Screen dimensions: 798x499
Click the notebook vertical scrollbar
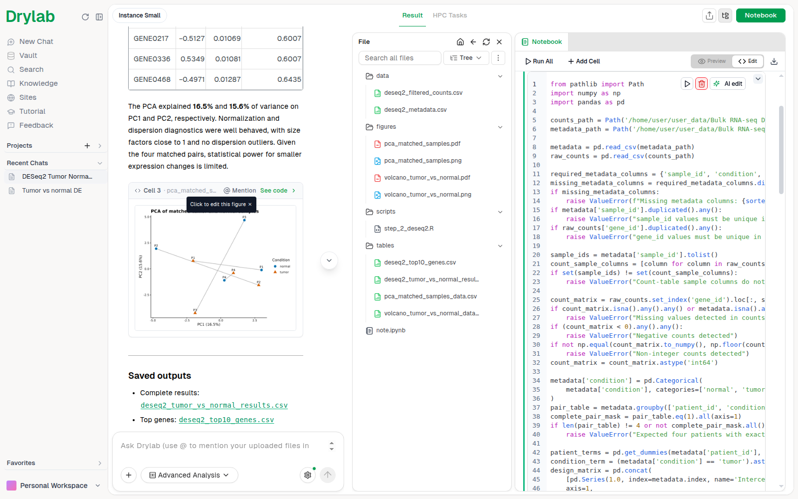pos(781,150)
